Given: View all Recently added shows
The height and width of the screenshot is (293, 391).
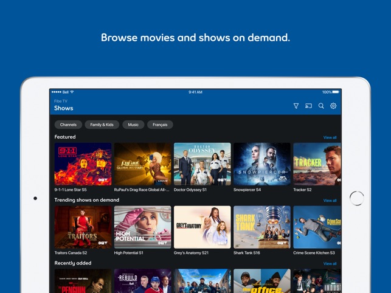Looking at the screenshot, I should [x=330, y=264].
